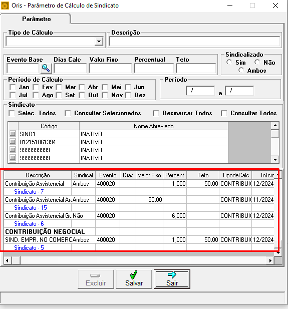
Task: Enable the Consultar Selecionados checkbox
Action: point(68,113)
